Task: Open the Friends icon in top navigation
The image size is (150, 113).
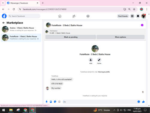Action: tap(74, 16)
